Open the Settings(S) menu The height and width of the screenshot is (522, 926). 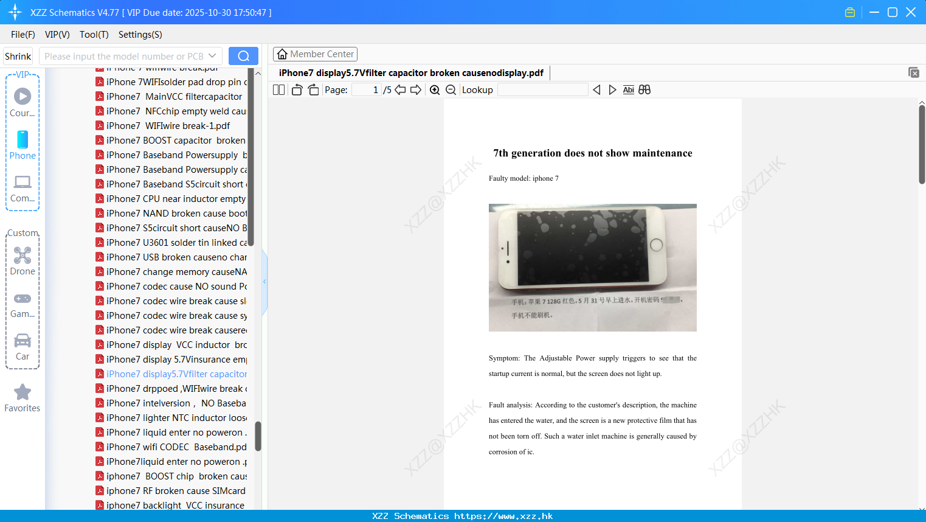[x=140, y=35]
